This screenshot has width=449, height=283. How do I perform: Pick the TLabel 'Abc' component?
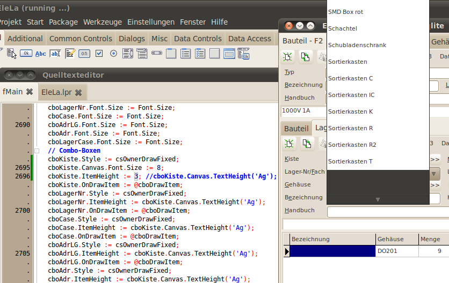tap(41, 54)
